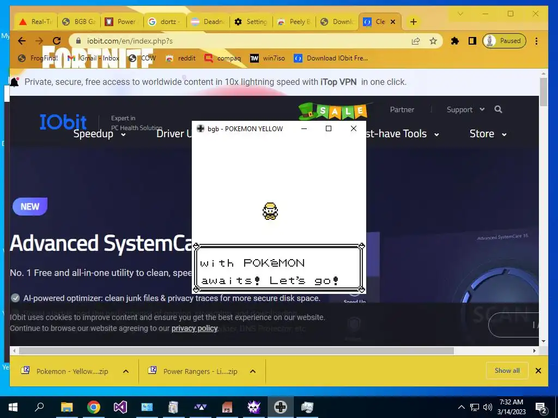
Task: Open a new tab with the plus button
Action: pos(413,22)
